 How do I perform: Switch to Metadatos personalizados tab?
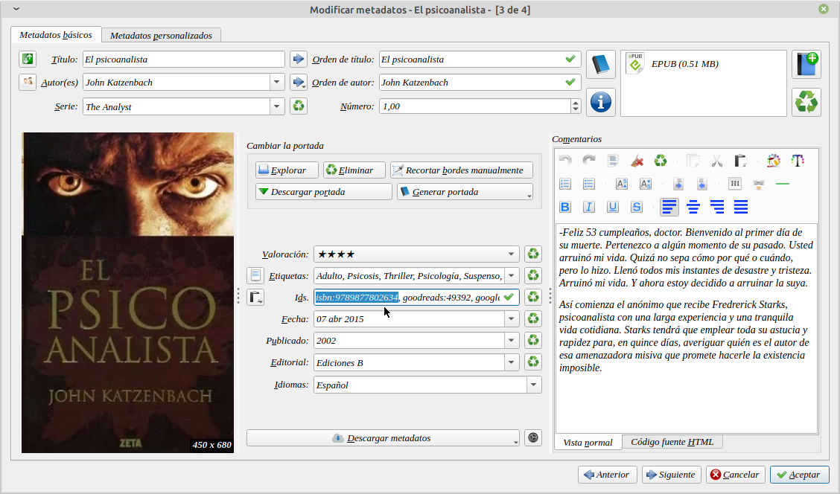161,35
